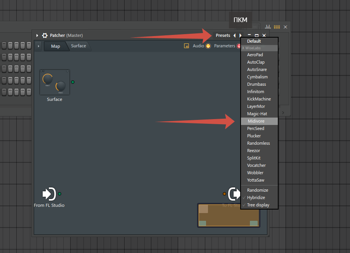Load the Magic-Hat preset
Image resolution: width=350 pixels, height=253 pixels.
(x=259, y=114)
